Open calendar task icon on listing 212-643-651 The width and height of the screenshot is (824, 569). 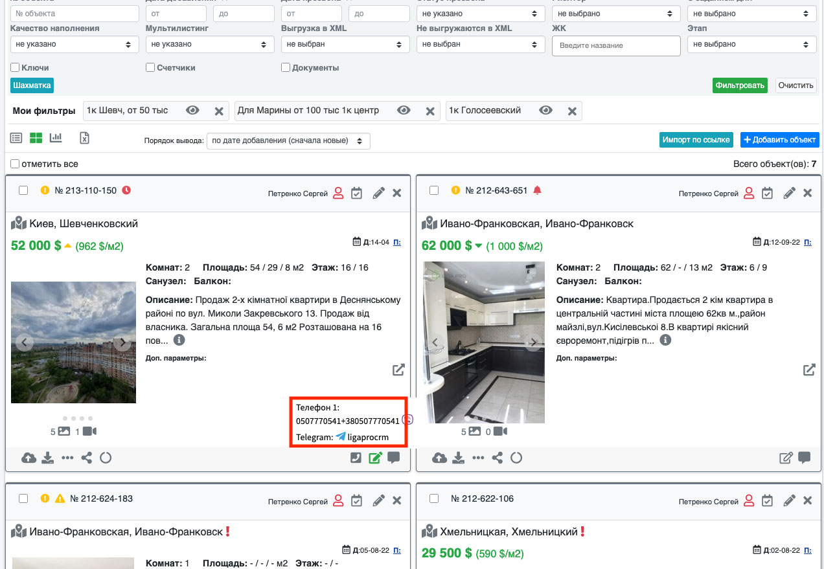[x=767, y=193]
